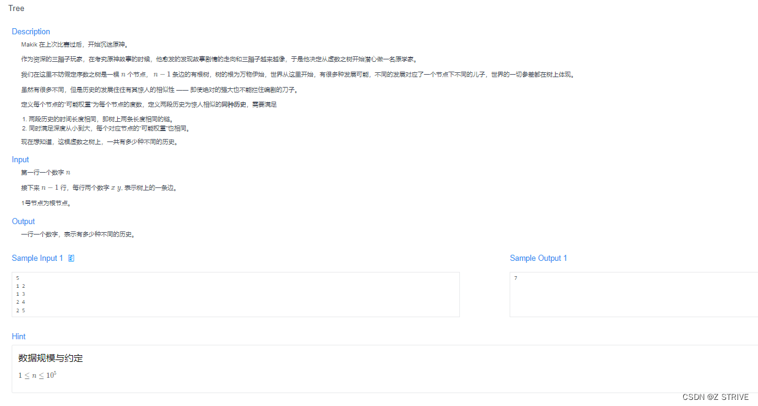Click list item 2 "同时满足深度从小到大"

109,129
